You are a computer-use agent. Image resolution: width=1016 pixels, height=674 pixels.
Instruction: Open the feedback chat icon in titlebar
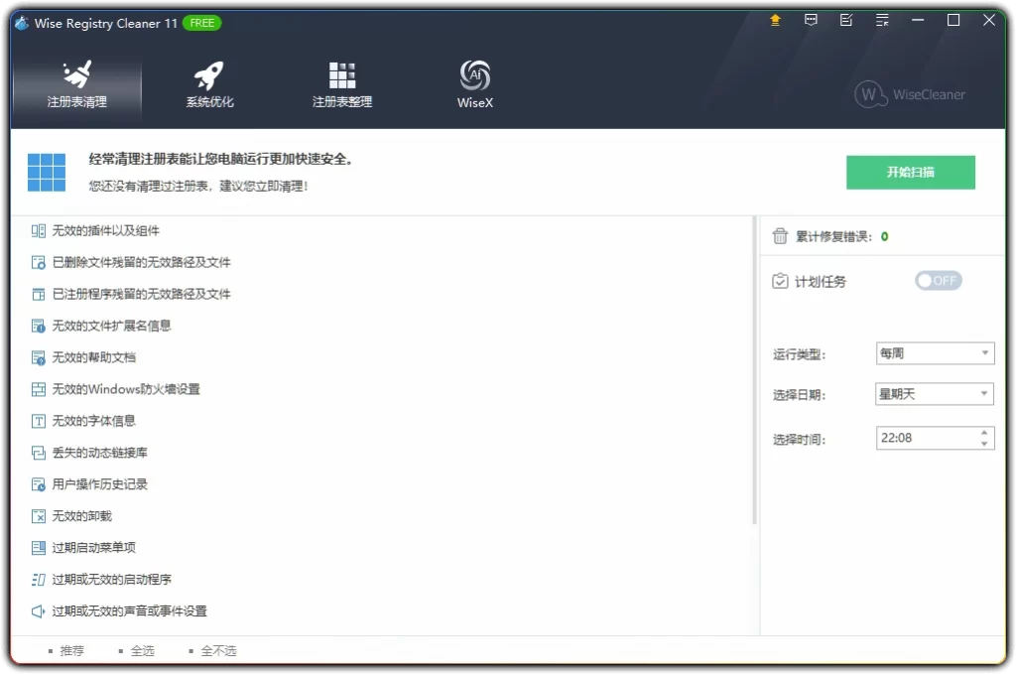[x=811, y=20]
